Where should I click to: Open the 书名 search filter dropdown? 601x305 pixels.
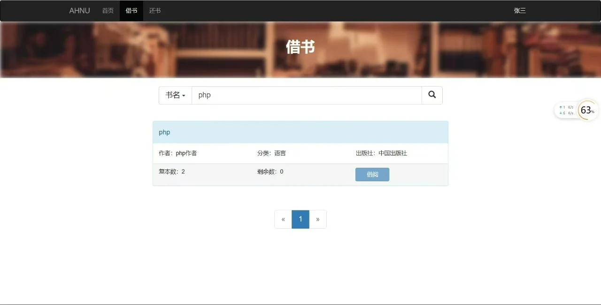175,95
